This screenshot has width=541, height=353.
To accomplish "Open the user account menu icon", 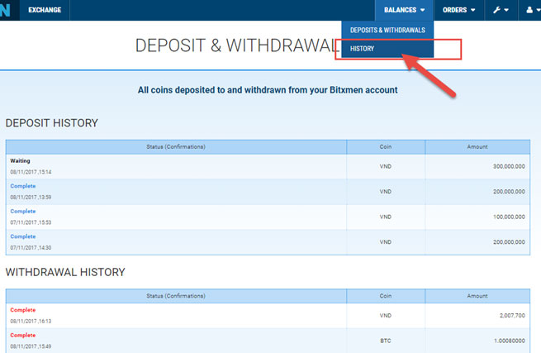I will pos(530,10).
